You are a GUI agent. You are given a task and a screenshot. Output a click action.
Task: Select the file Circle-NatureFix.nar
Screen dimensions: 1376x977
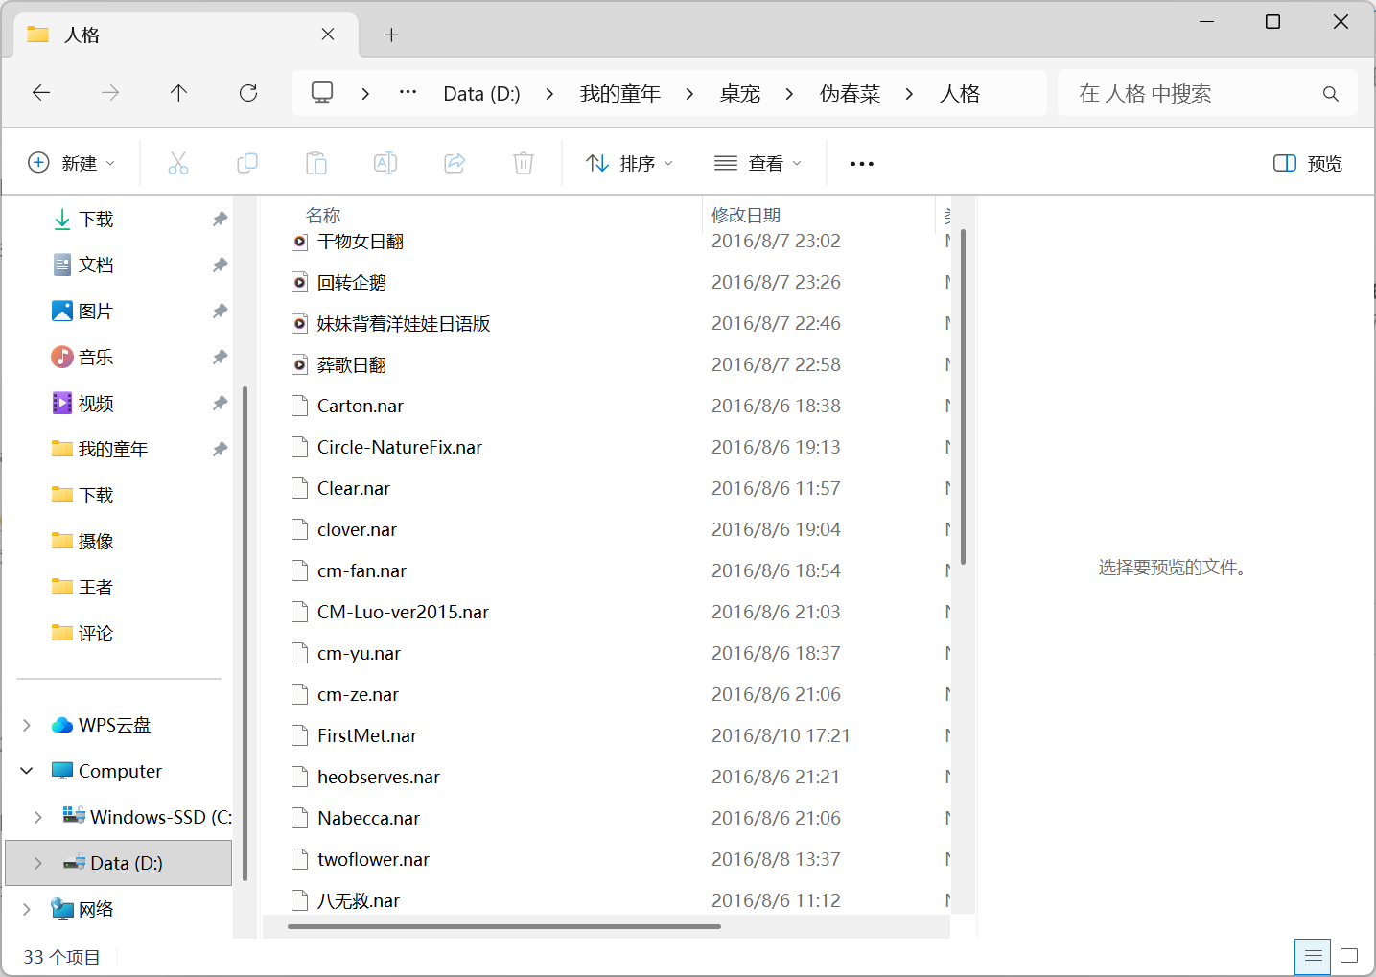click(400, 448)
